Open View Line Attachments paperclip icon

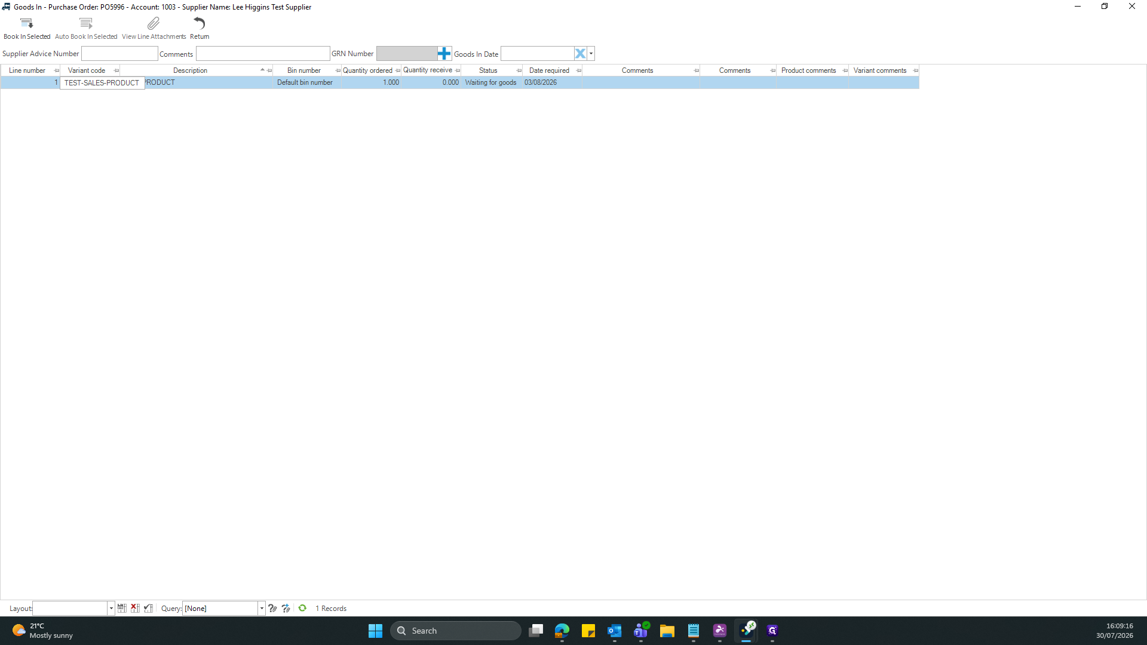click(x=154, y=23)
